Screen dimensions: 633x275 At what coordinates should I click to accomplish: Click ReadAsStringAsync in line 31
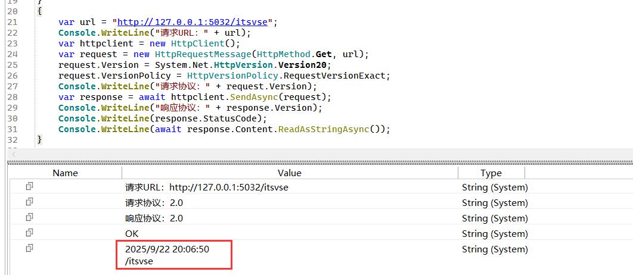324,129
